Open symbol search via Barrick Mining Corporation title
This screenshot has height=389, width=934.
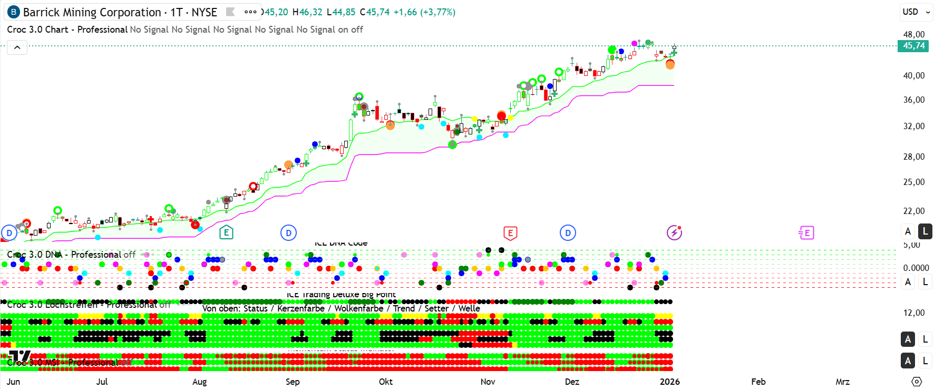[92, 12]
